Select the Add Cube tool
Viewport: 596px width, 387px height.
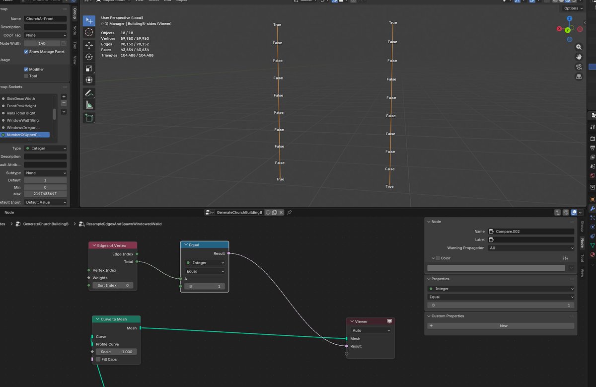(x=89, y=118)
